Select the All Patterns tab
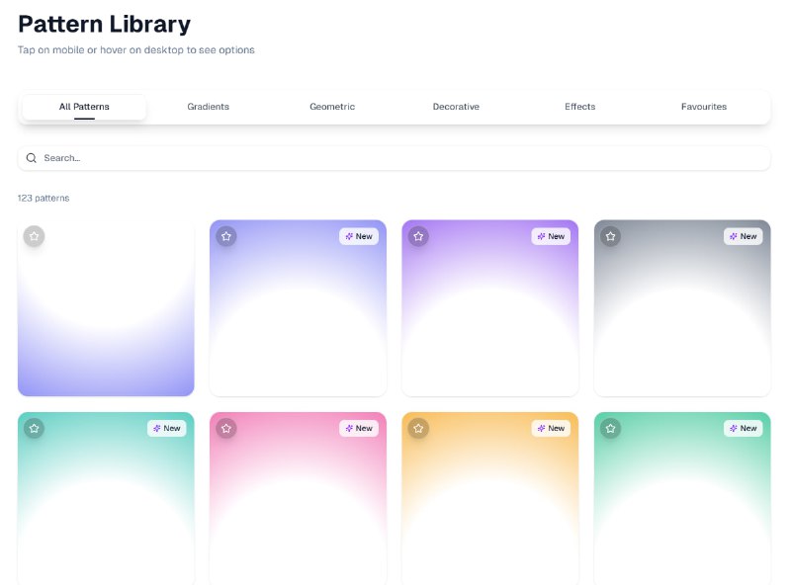The height and width of the screenshot is (585, 791). (x=84, y=107)
